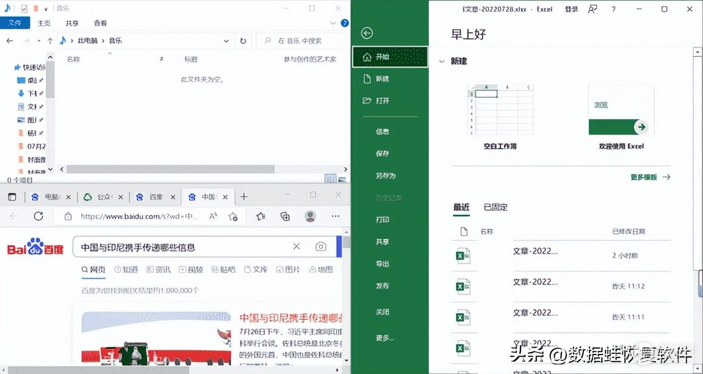The height and width of the screenshot is (374, 703).
Task: View site information via the lock icon
Action: (x=68, y=216)
